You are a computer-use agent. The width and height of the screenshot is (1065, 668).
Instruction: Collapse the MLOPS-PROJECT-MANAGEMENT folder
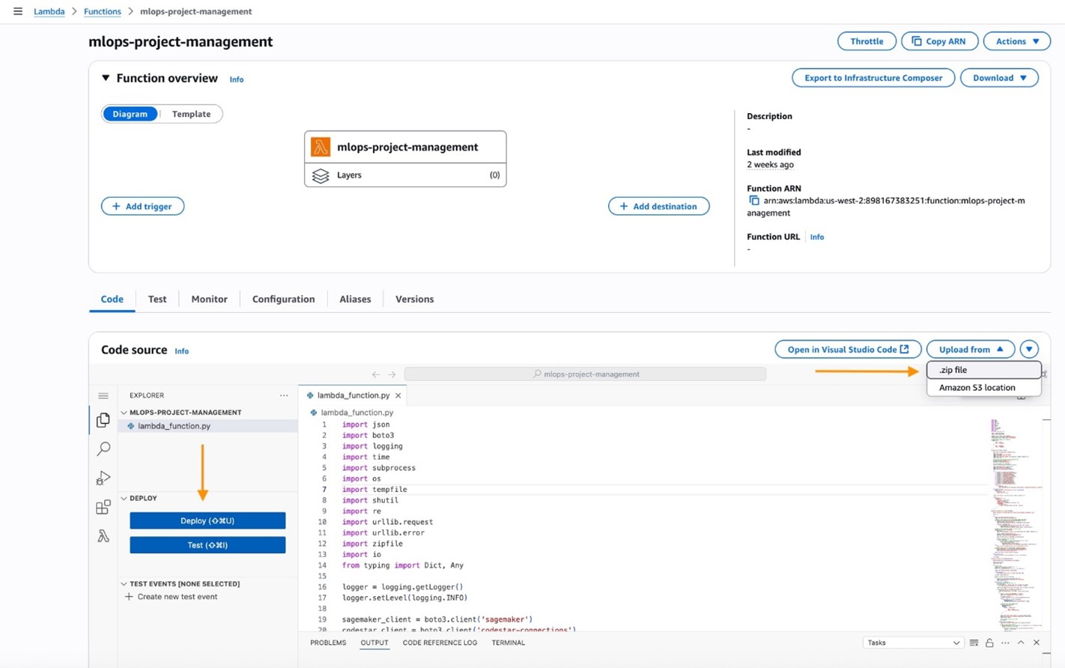coord(124,412)
